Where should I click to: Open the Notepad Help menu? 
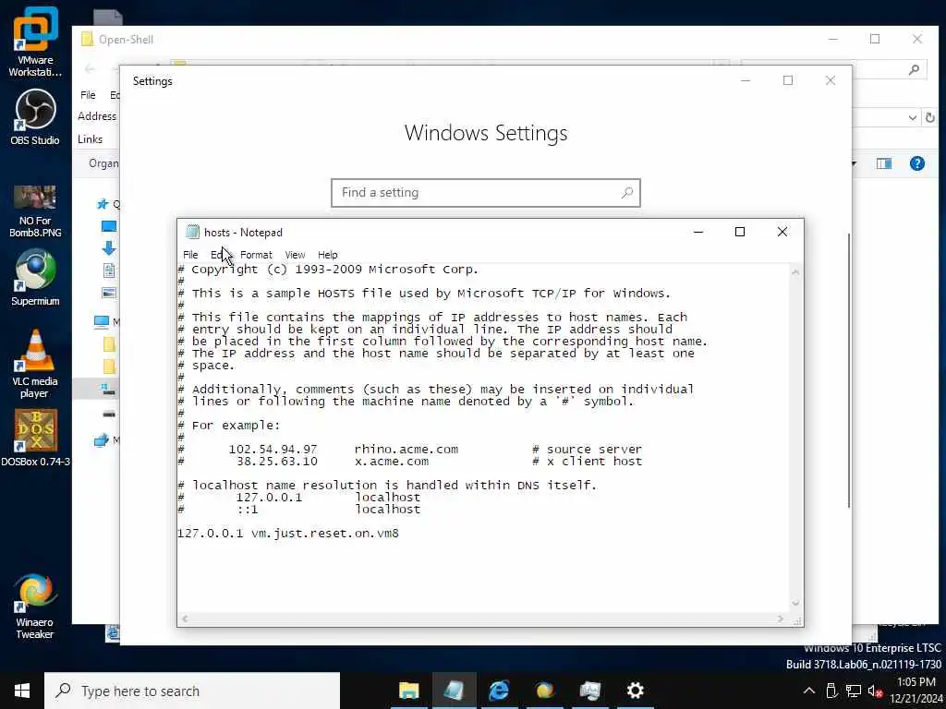[x=328, y=255]
